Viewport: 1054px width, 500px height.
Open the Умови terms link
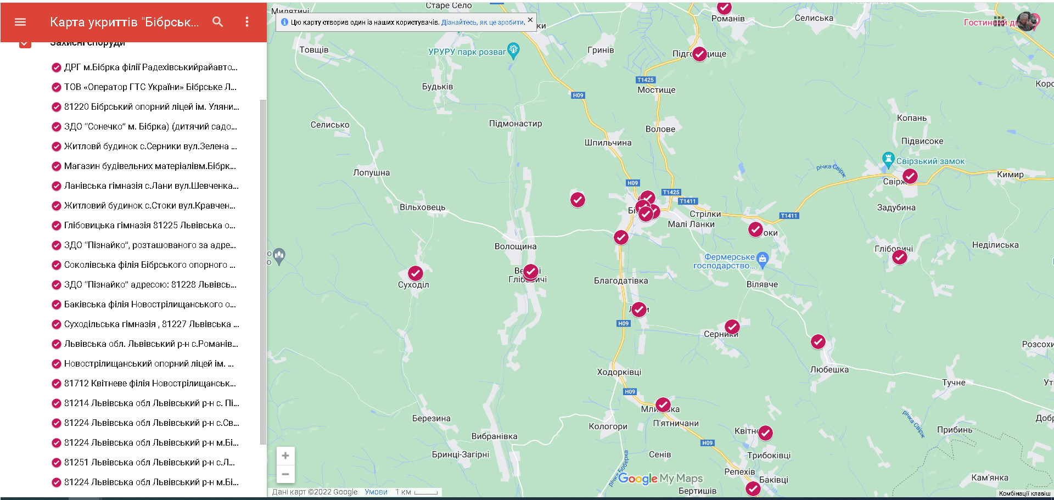(376, 492)
